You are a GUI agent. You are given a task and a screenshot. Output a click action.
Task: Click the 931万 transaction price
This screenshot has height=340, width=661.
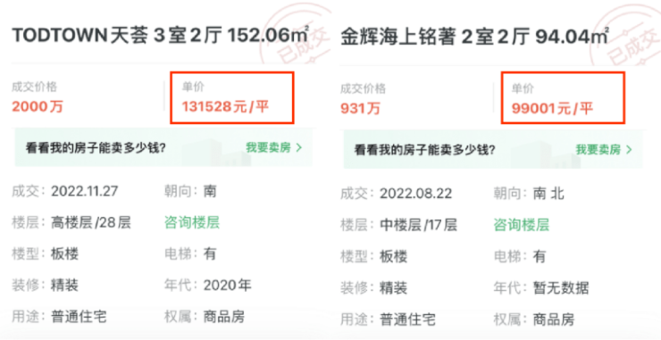(361, 109)
